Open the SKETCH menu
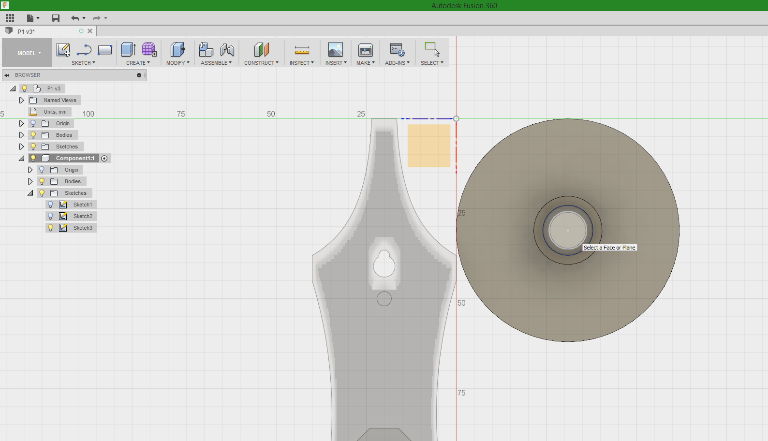This screenshot has width=768, height=441. pyautogui.click(x=83, y=63)
